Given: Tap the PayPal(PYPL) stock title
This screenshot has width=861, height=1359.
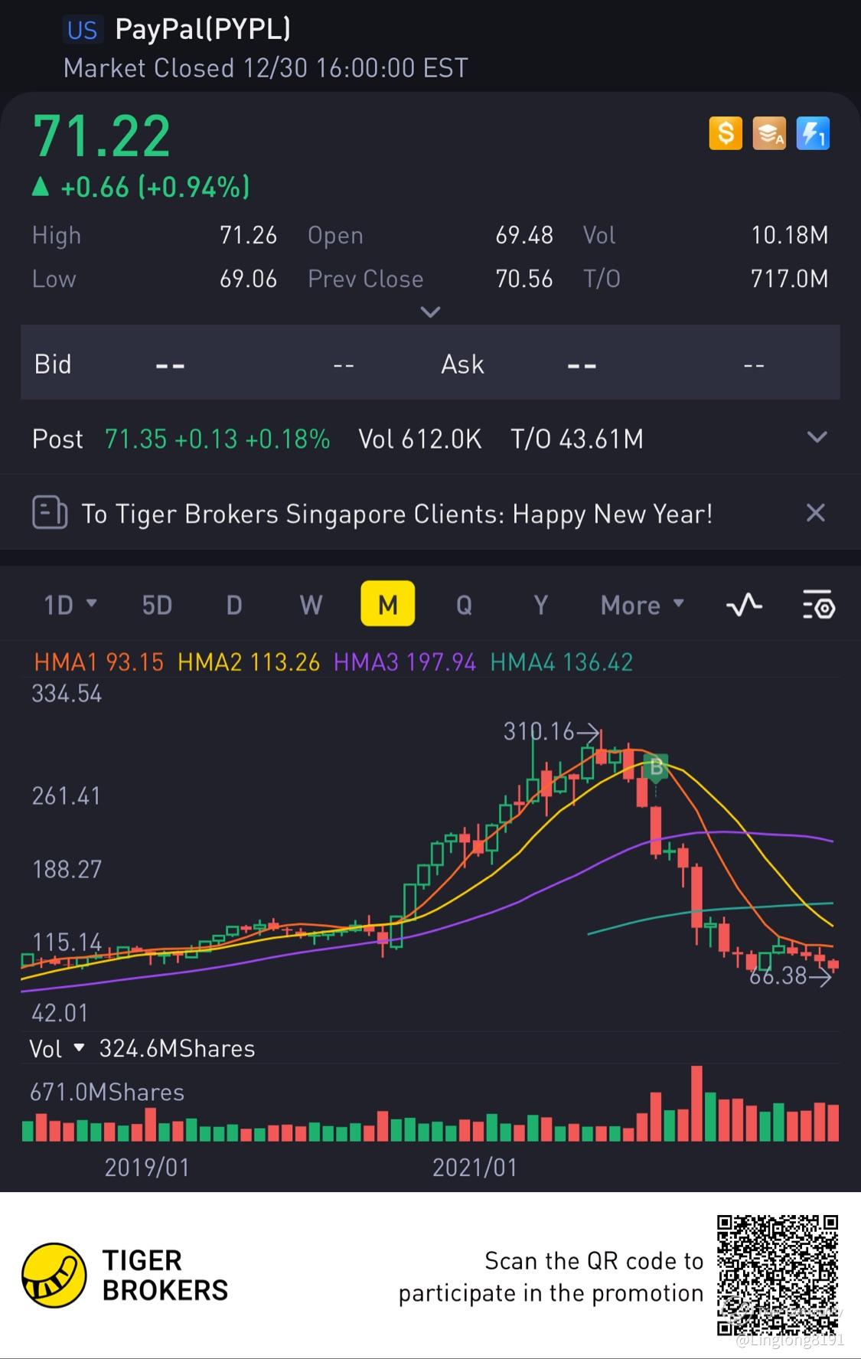Looking at the screenshot, I should [203, 29].
